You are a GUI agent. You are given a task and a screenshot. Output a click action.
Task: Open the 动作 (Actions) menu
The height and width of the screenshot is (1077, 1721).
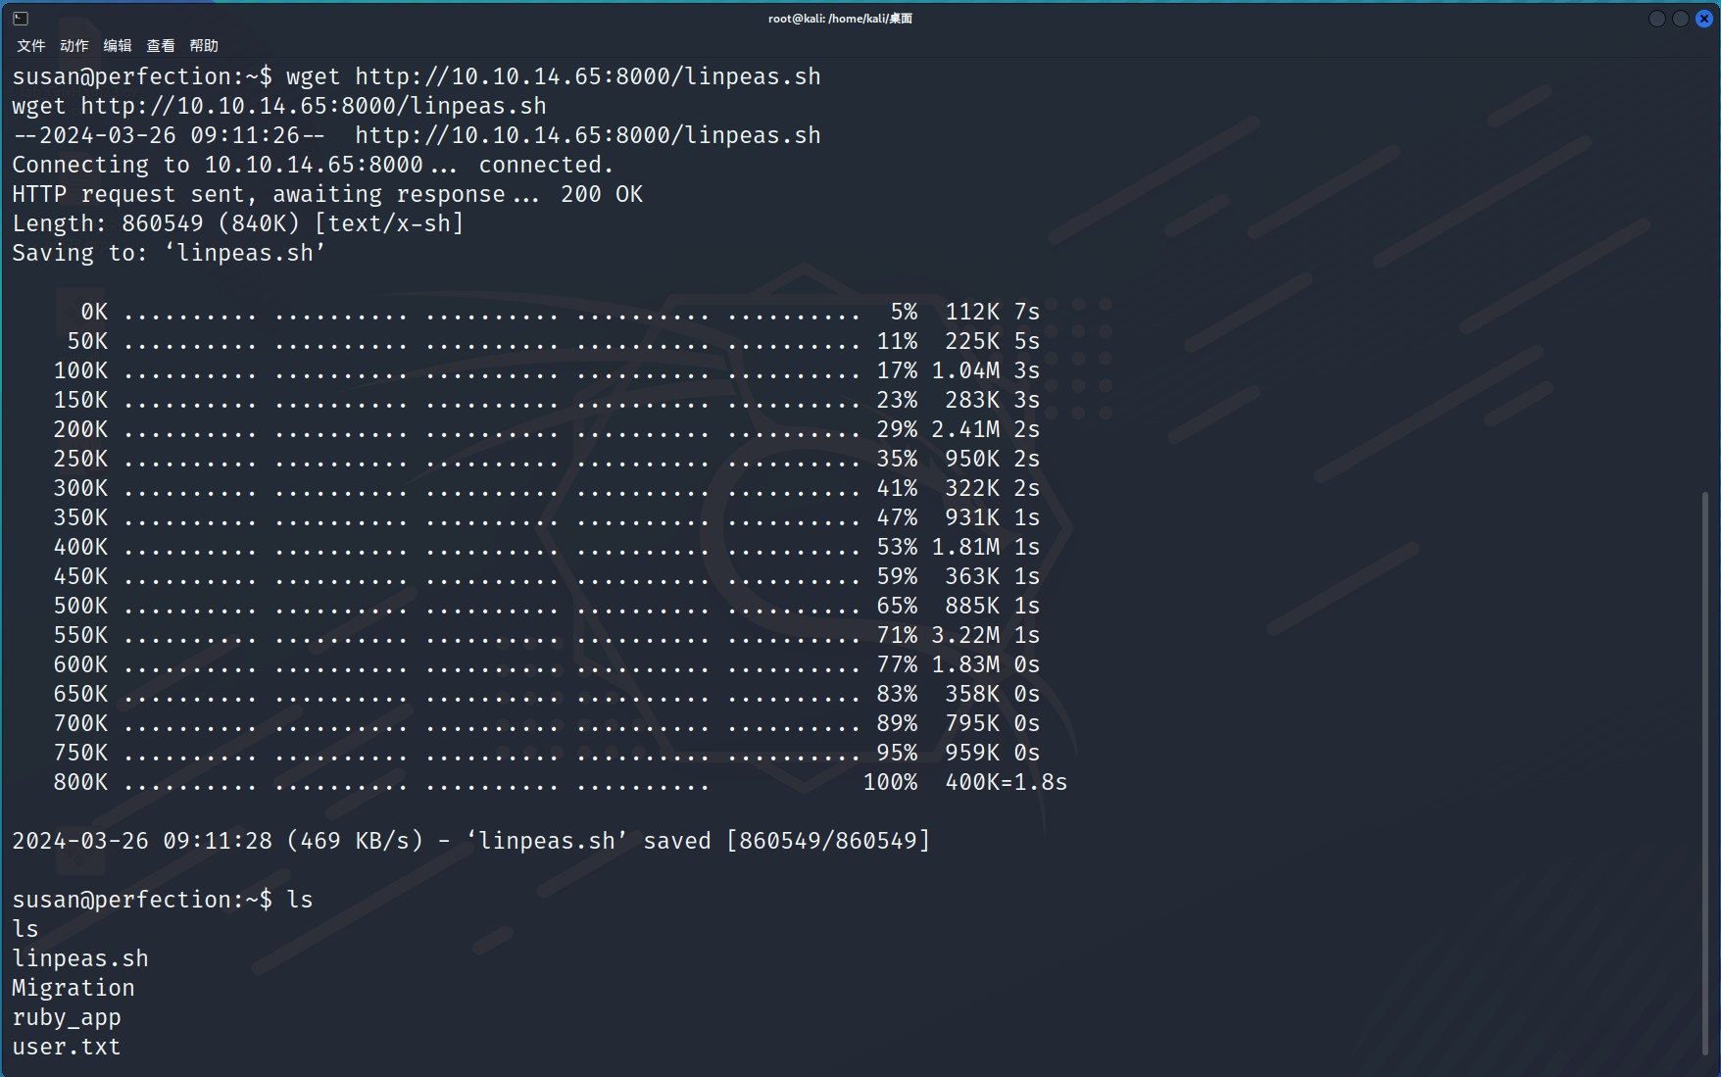click(74, 46)
